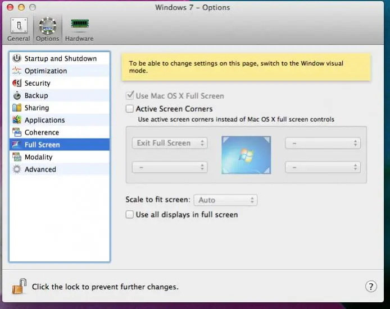The height and width of the screenshot is (309, 390).
Task: Click the help question mark button
Action: tap(371, 287)
